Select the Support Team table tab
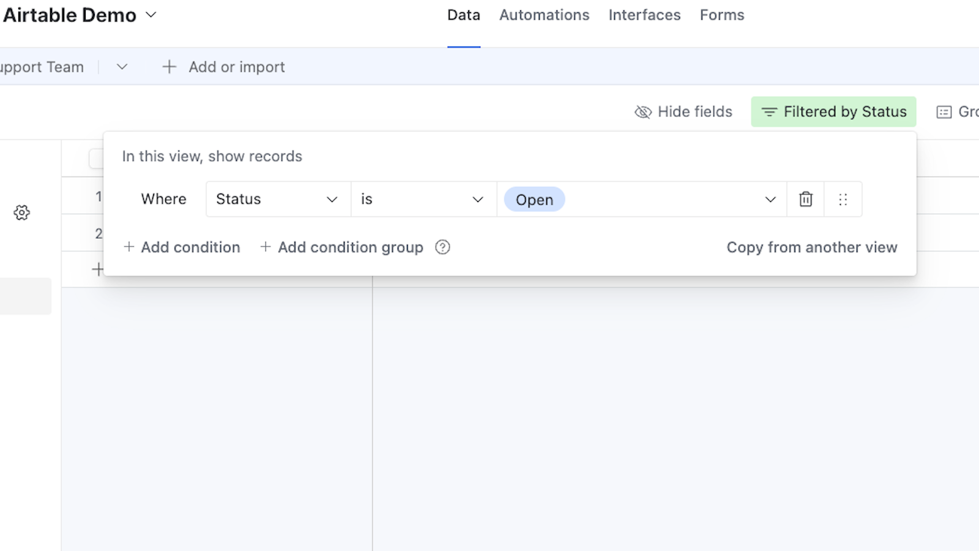This screenshot has width=979, height=551. coord(42,67)
